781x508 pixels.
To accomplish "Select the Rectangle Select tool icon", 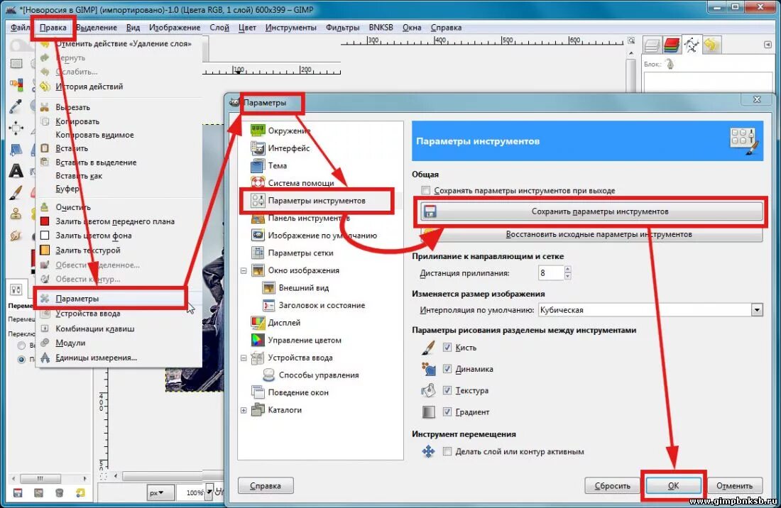I will [x=16, y=63].
